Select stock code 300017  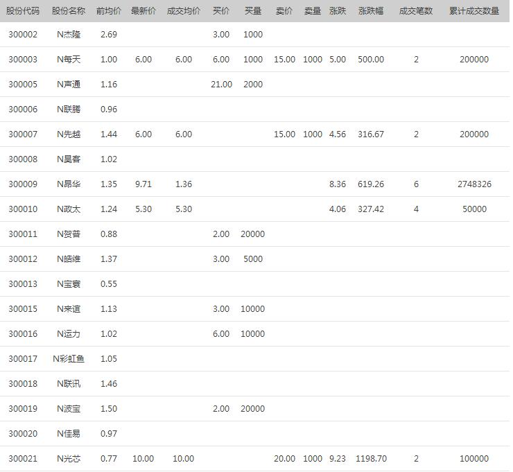pos(23,359)
